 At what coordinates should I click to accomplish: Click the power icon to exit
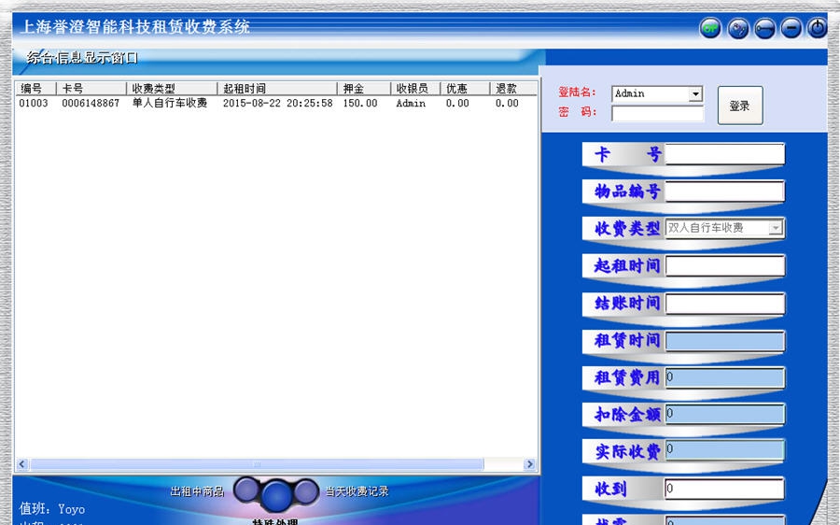coord(818,28)
